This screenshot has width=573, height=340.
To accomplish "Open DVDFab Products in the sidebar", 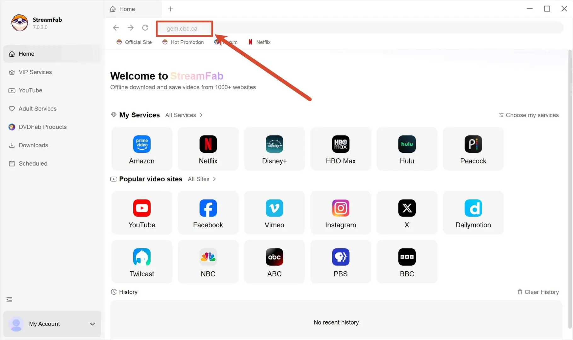I will 52,127.
